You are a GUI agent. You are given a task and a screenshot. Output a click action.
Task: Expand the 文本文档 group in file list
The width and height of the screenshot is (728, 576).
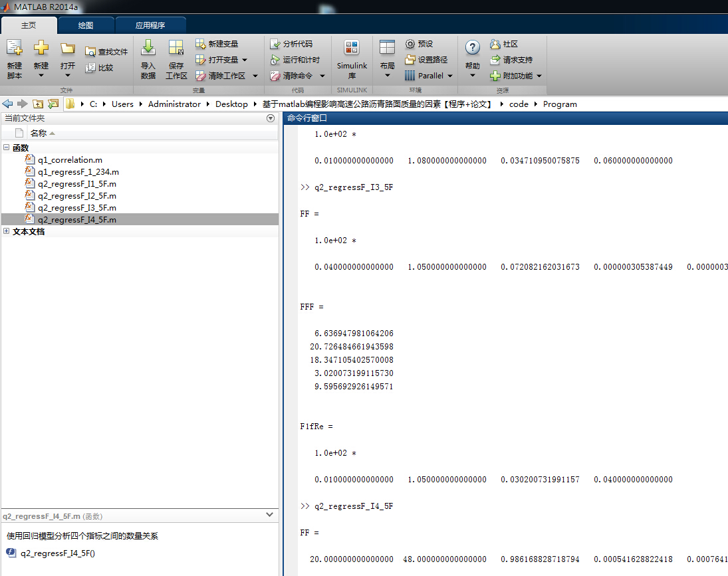7,231
